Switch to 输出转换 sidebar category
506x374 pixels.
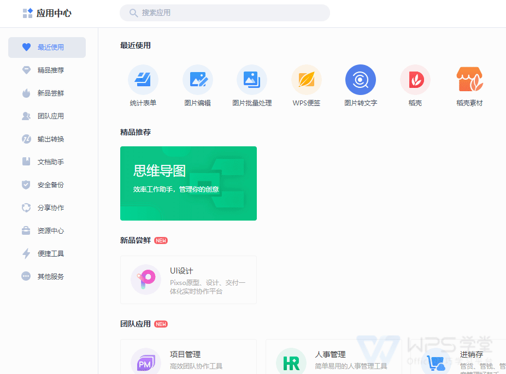[x=47, y=139]
